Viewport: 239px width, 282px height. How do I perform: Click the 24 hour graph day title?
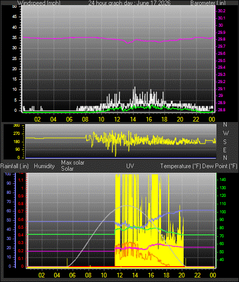(129, 3)
